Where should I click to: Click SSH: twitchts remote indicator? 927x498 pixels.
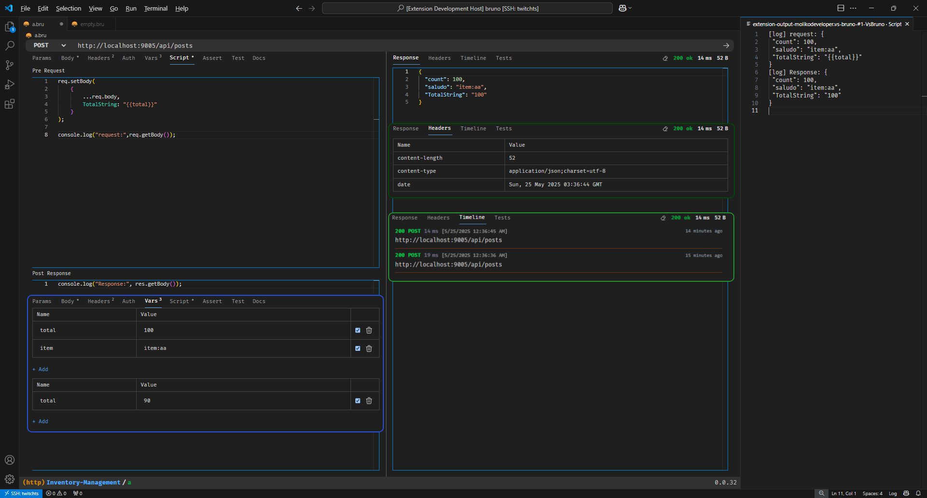click(21, 493)
